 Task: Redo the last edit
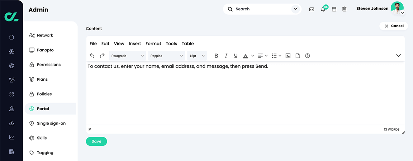pyautogui.click(x=102, y=56)
